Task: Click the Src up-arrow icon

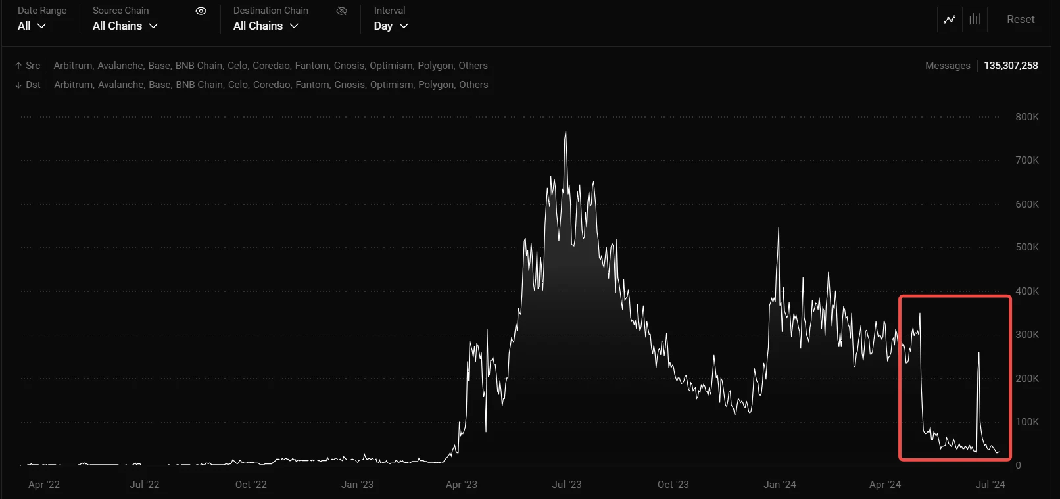Action: click(18, 66)
